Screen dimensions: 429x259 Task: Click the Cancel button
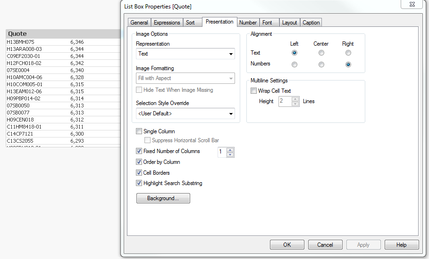[325, 245]
